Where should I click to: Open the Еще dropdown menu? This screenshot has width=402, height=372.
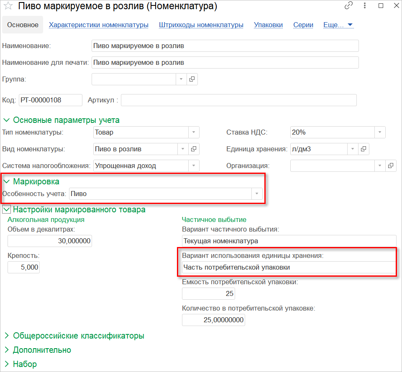[338, 25]
